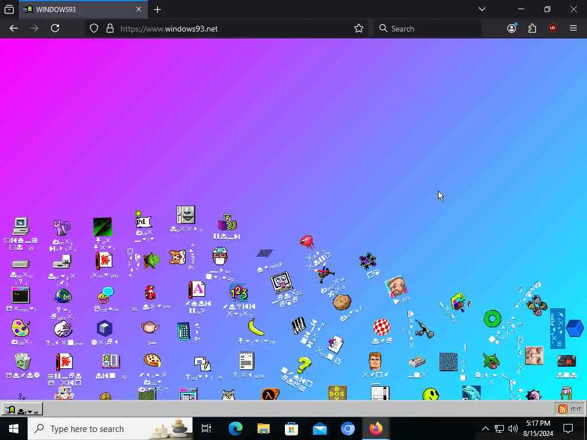Bookmark this page with the star
This screenshot has height=440, width=587.
tap(359, 29)
